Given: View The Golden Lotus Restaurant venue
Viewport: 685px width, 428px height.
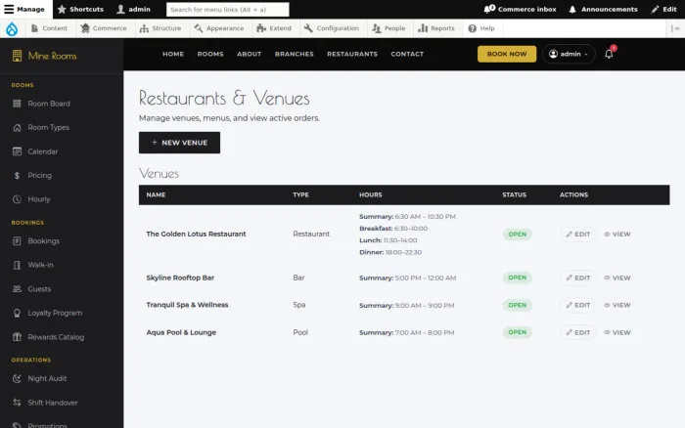Looking at the screenshot, I should [x=617, y=235].
